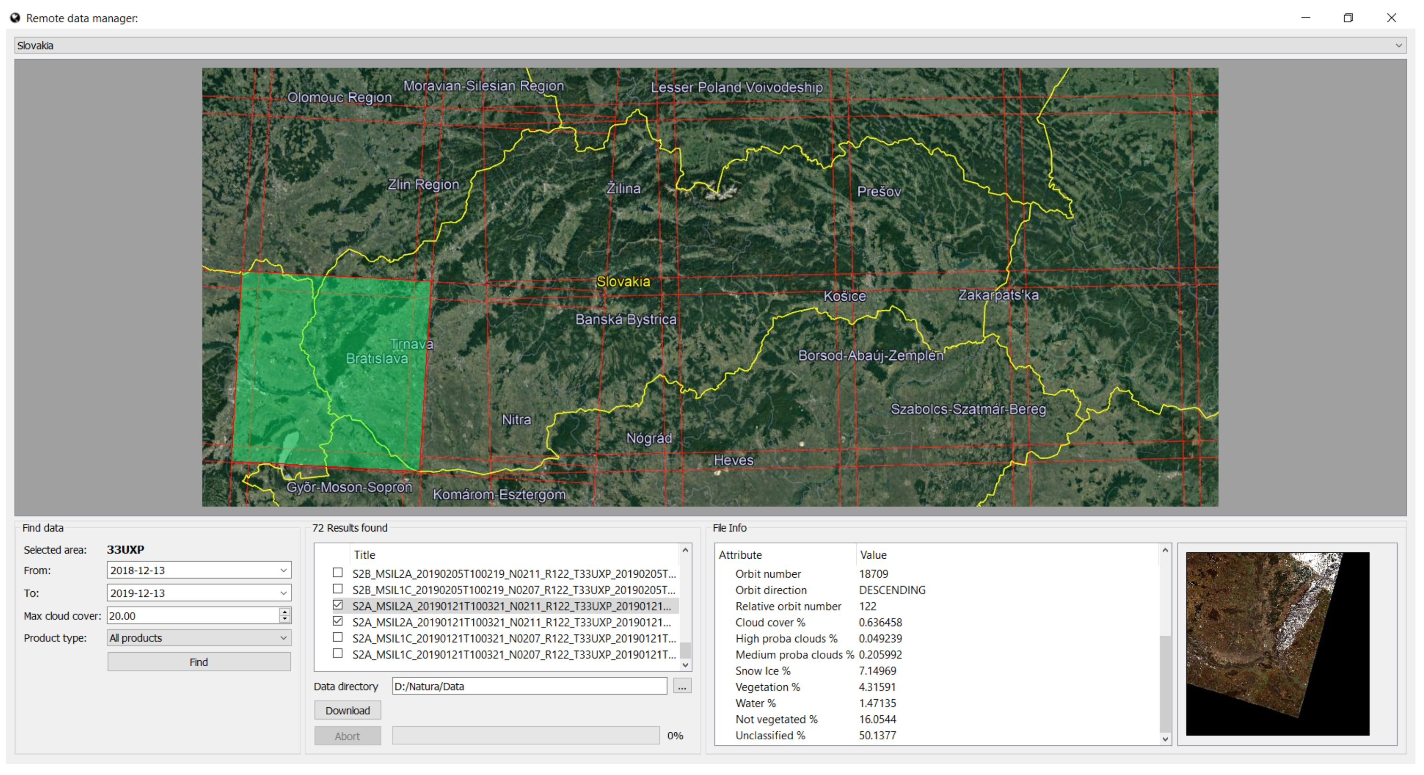Open the Slovakia region dropdown

(x=710, y=45)
